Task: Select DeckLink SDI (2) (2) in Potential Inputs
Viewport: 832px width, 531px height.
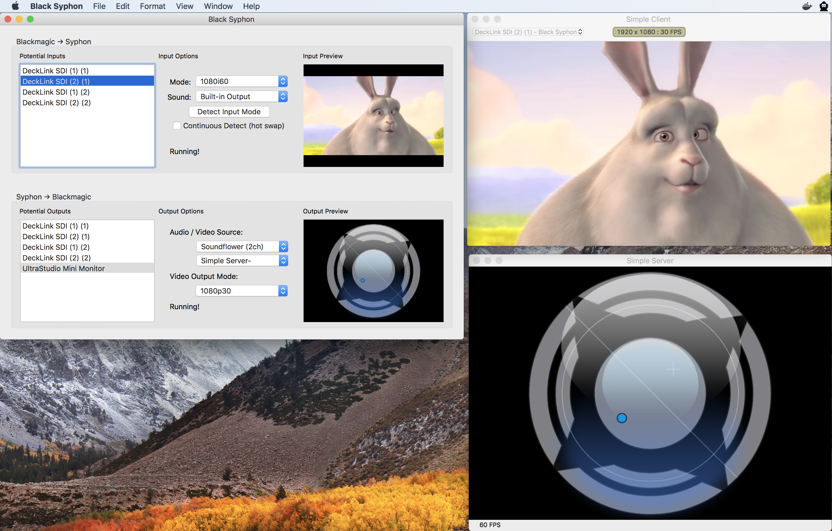Action: (87, 103)
